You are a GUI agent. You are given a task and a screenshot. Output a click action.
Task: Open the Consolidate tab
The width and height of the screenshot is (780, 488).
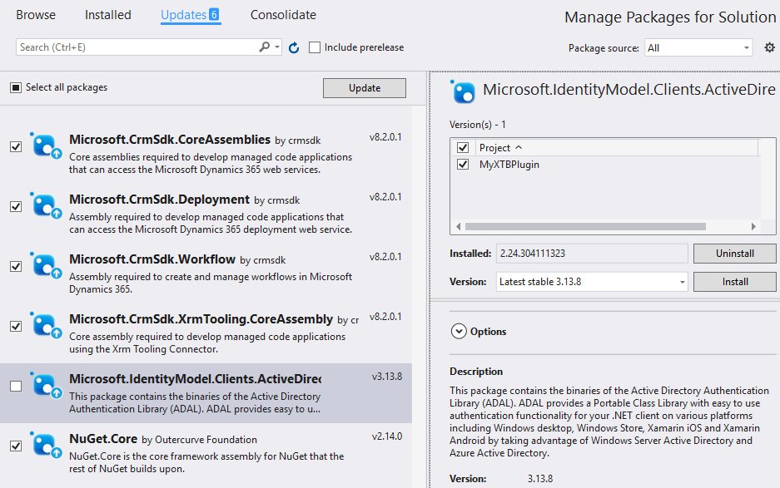pyautogui.click(x=283, y=15)
